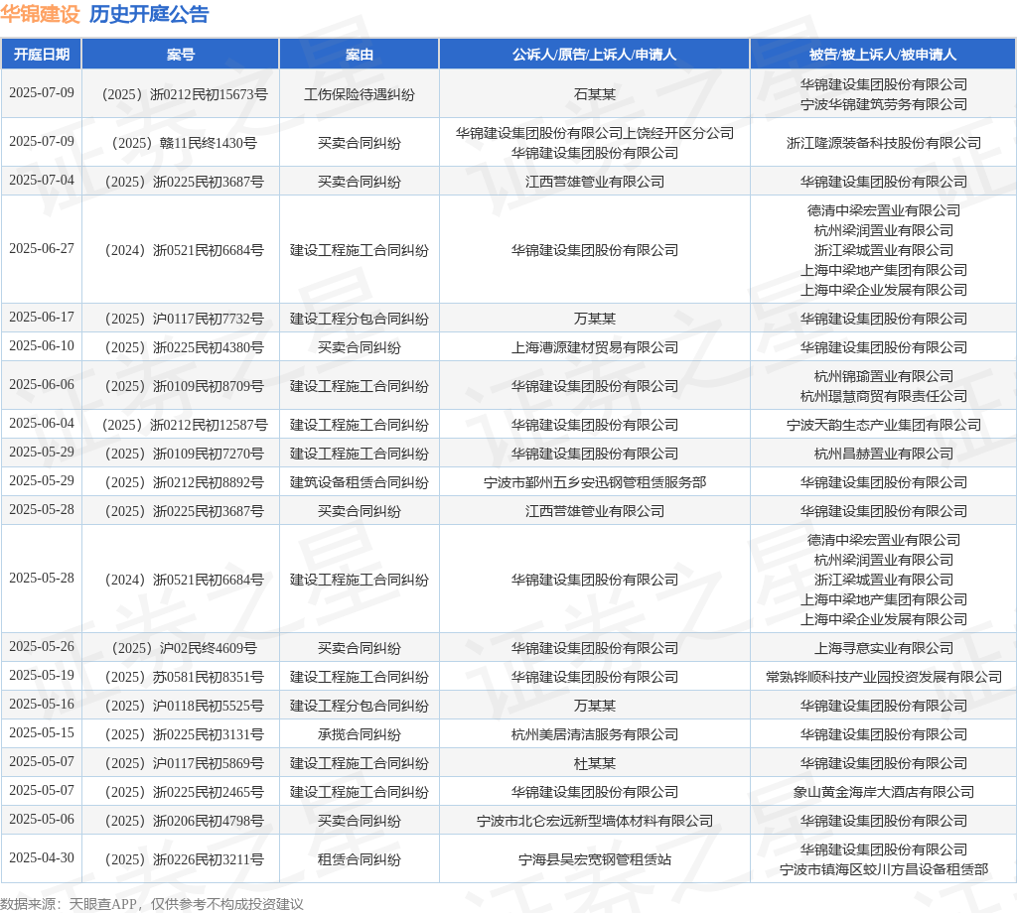
Task: Click case number (2025)浙0206民初4798号
Action: coord(184,822)
